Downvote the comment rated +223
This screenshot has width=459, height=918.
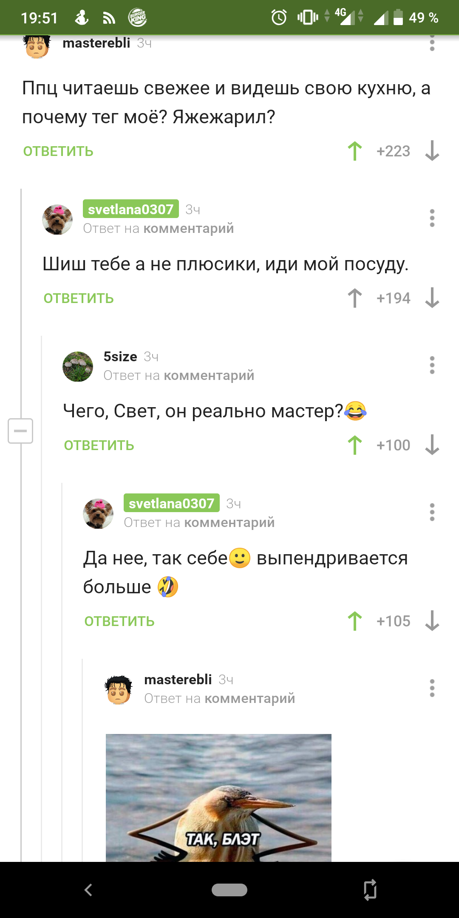(432, 151)
